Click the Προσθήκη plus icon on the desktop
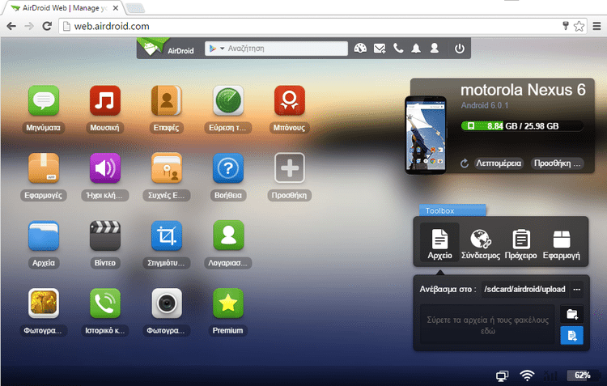 [290, 168]
